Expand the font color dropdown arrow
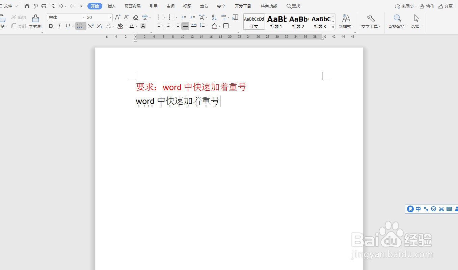The image size is (458, 270). tap(136, 26)
